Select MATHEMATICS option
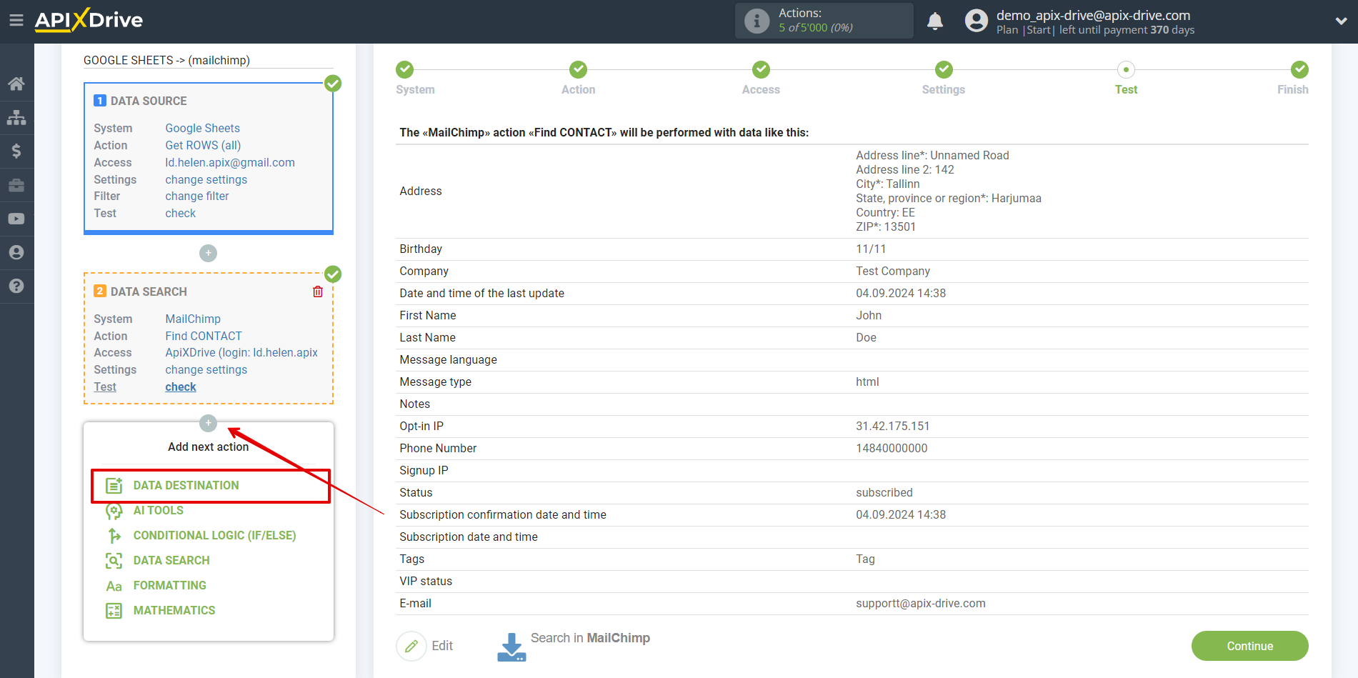The height and width of the screenshot is (678, 1358). pos(174,610)
